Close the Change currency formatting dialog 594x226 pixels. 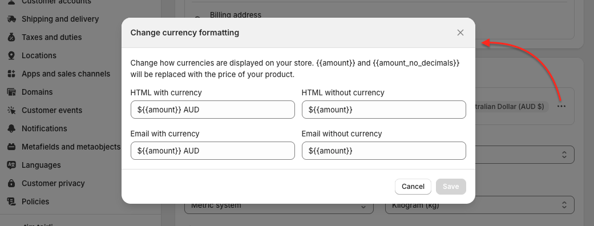click(460, 33)
